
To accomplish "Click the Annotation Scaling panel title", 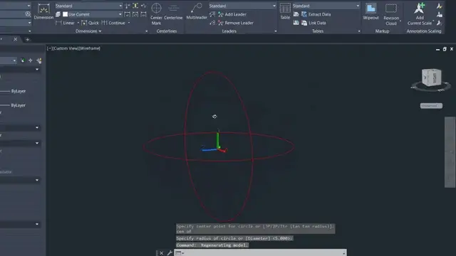I will point(424,31).
